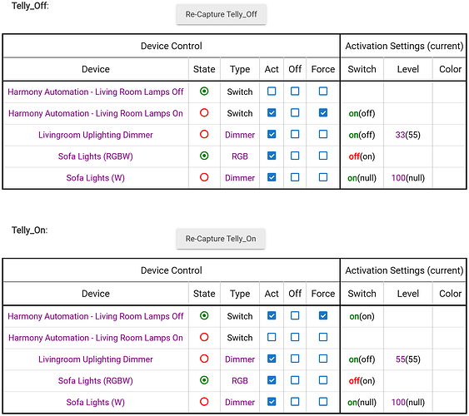Viewport: 469px width, 416px height.
Task: Click red state circle for Sofa Lights (W) in Telly_Off
Action: 204,177
